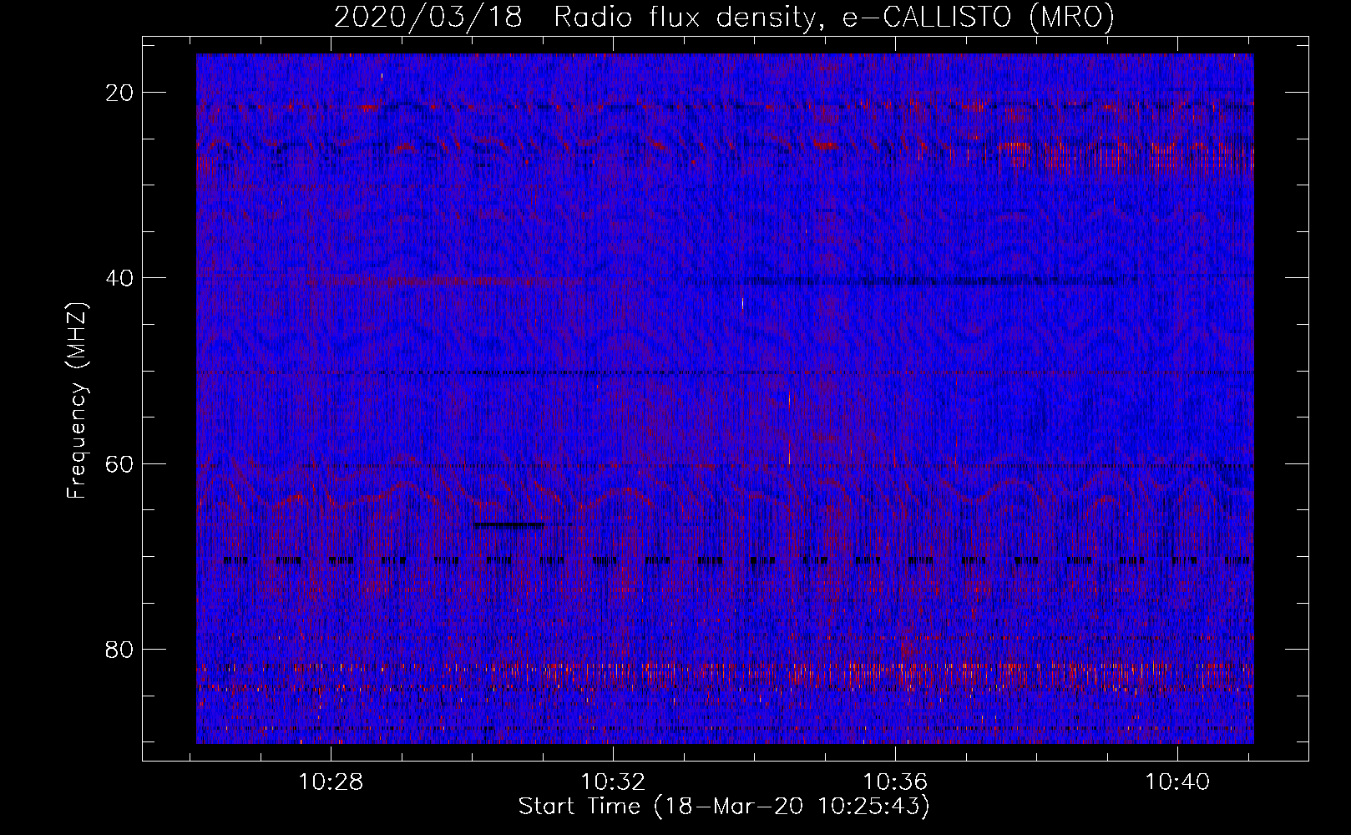The width and height of the screenshot is (1351, 835).
Task: Click the '40' frequency tick label
Action: tap(121, 278)
